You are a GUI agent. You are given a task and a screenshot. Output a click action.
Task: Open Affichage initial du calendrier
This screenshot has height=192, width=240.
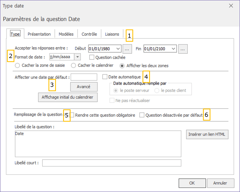click(x=68, y=97)
